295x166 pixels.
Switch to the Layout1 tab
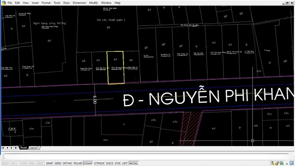pyautogui.click(x=34, y=148)
